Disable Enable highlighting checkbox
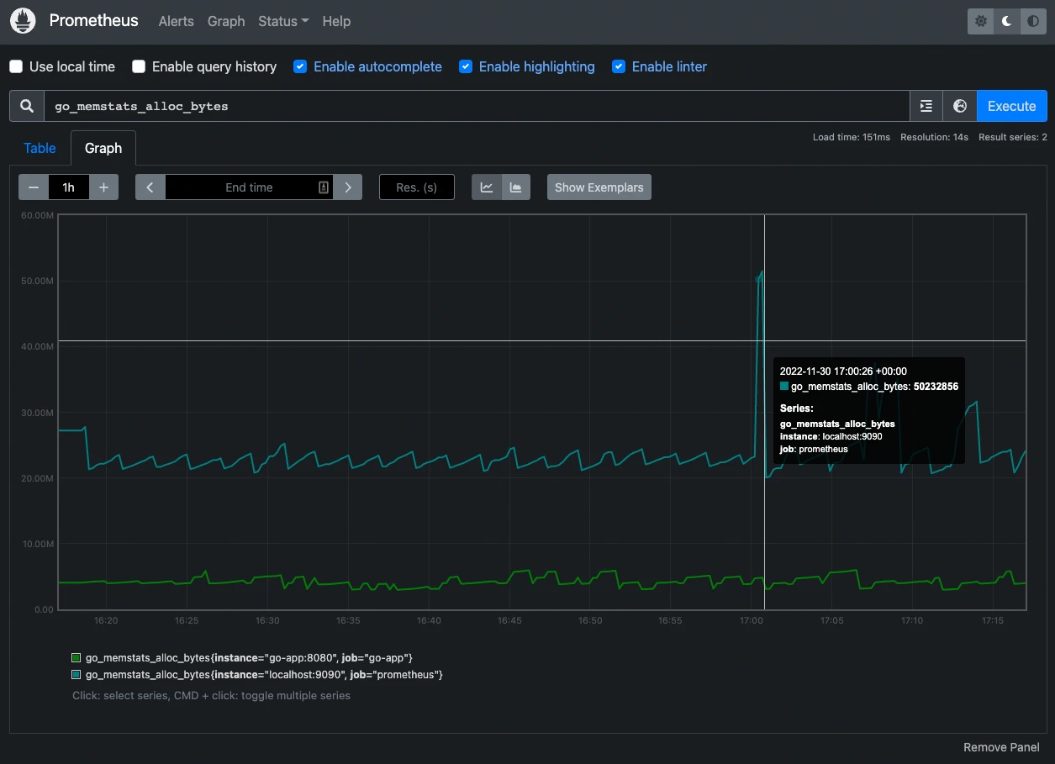The image size is (1055, 764). pyautogui.click(x=466, y=66)
